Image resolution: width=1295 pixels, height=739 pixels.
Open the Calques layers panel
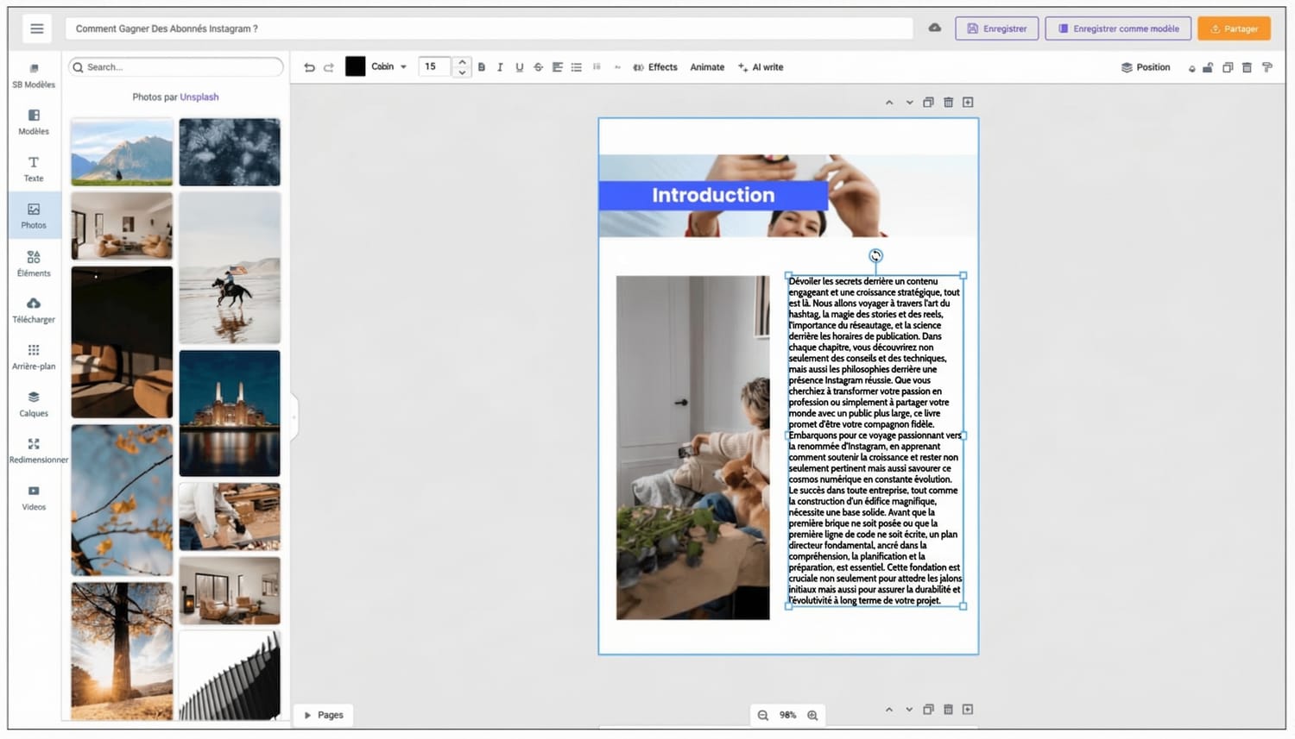coord(34,403)
